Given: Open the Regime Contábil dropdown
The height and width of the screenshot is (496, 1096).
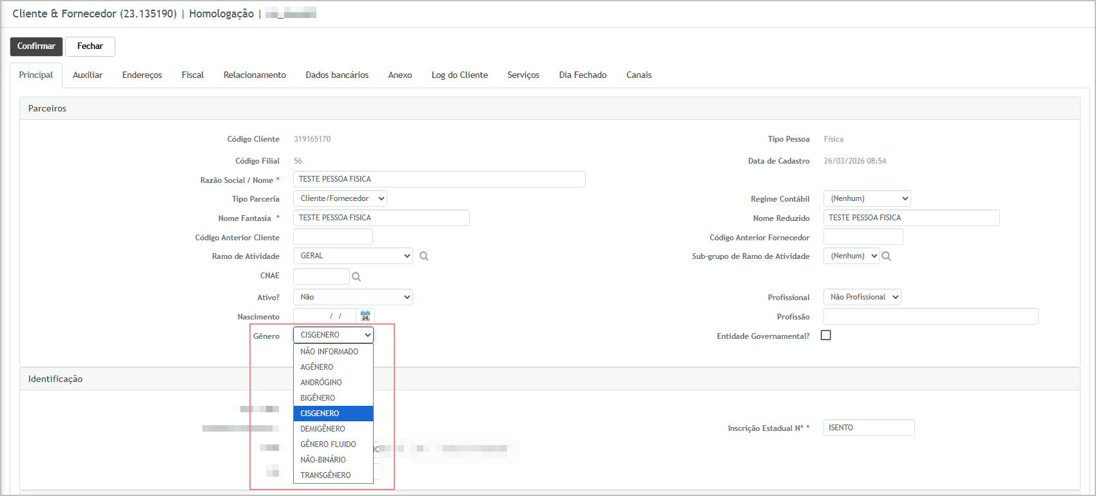Looking at the screenshot, I should pyautogui.click(x=867, y=198).
